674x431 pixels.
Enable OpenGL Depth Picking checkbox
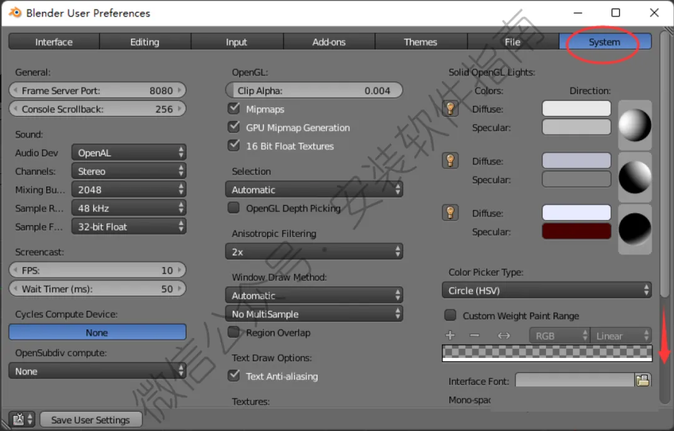tap(234, 208)
